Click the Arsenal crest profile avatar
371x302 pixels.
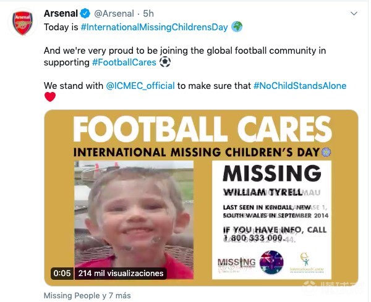pos(22,23)
